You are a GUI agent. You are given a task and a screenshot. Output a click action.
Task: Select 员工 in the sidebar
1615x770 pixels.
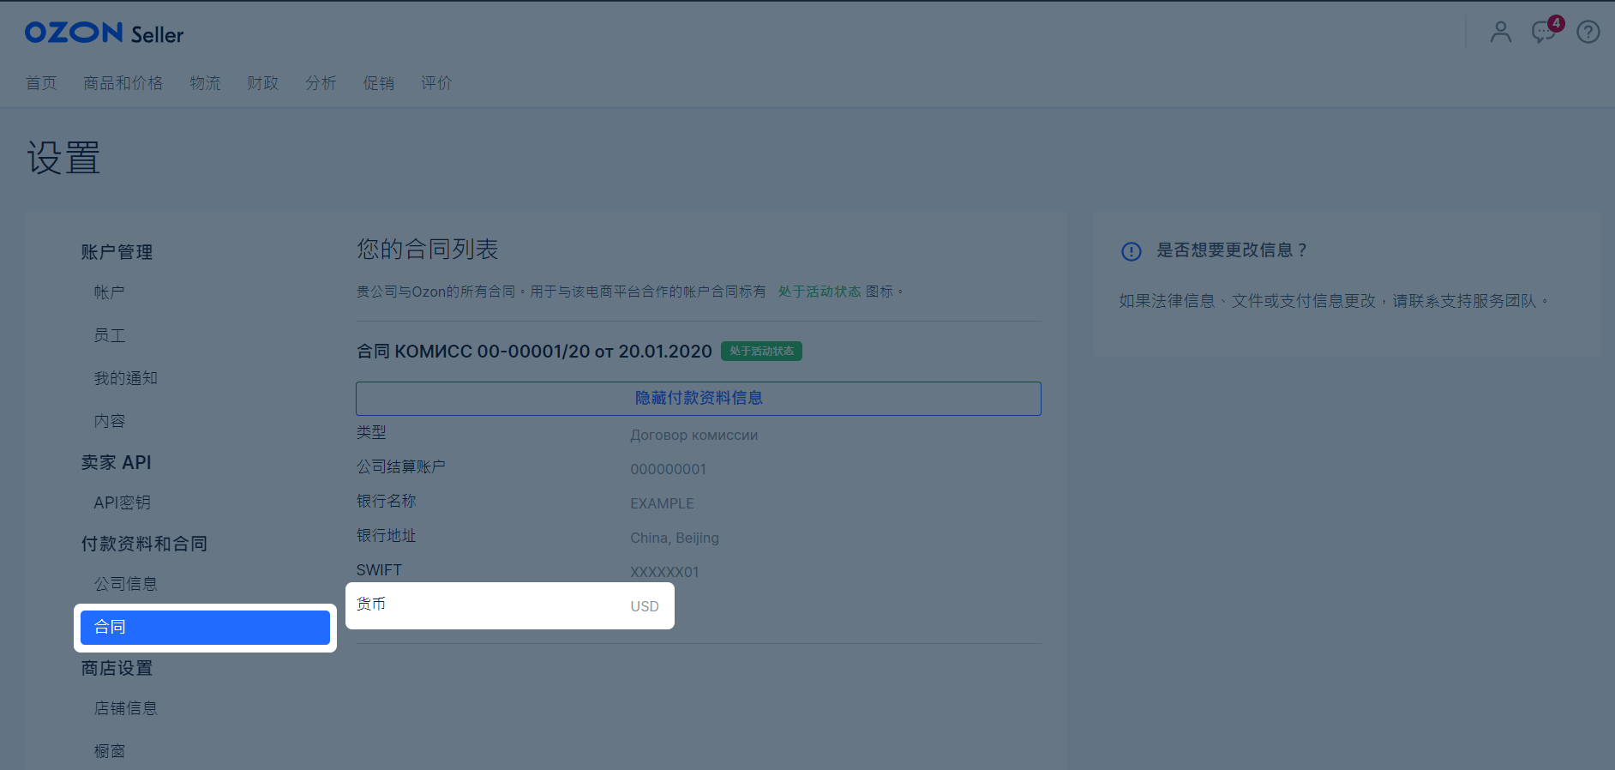(109, 335)
